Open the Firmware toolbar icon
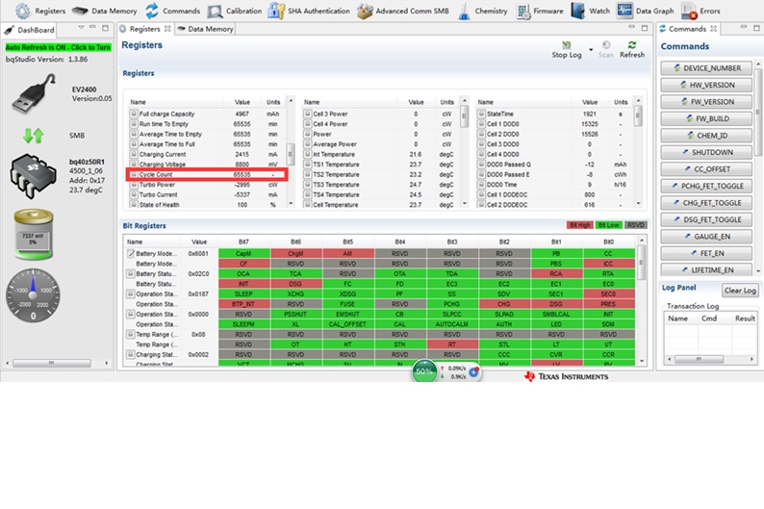 pyautogui.click(x=523, y=11)
